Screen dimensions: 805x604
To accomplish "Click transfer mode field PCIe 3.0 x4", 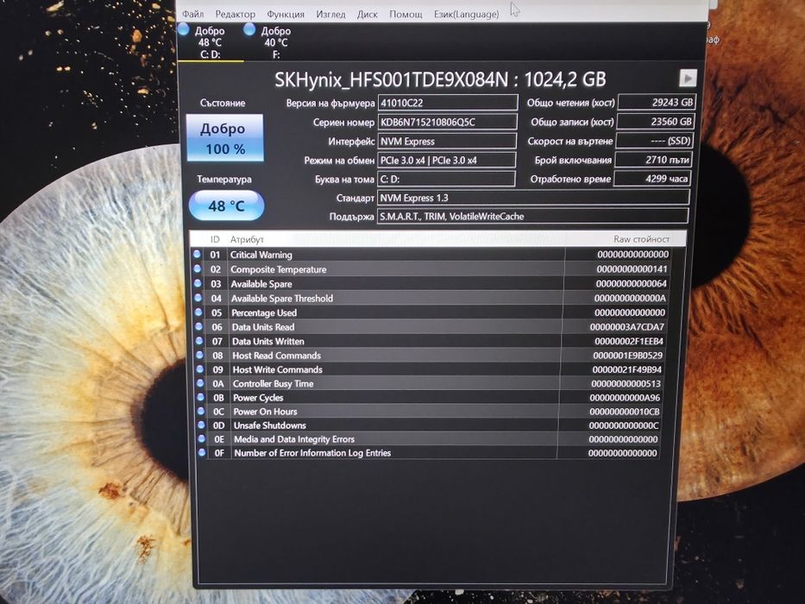I will pyautogui.click(x=446, y=160).
